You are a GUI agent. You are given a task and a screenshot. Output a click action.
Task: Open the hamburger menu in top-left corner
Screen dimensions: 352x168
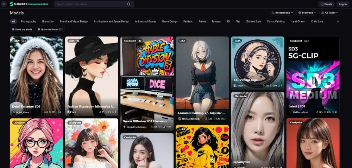coord(4,4)
